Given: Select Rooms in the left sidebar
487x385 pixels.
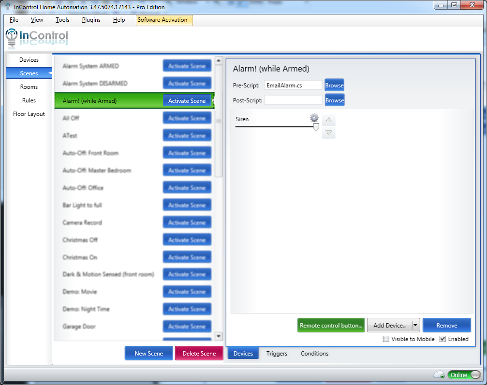Looking at the screenshot, I should tap(29, 87).
